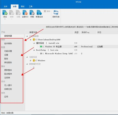The width and height of the screenshot is (118, 115).
Task: Open the 无人值守 sidebar page
Action: coord(8,85)
